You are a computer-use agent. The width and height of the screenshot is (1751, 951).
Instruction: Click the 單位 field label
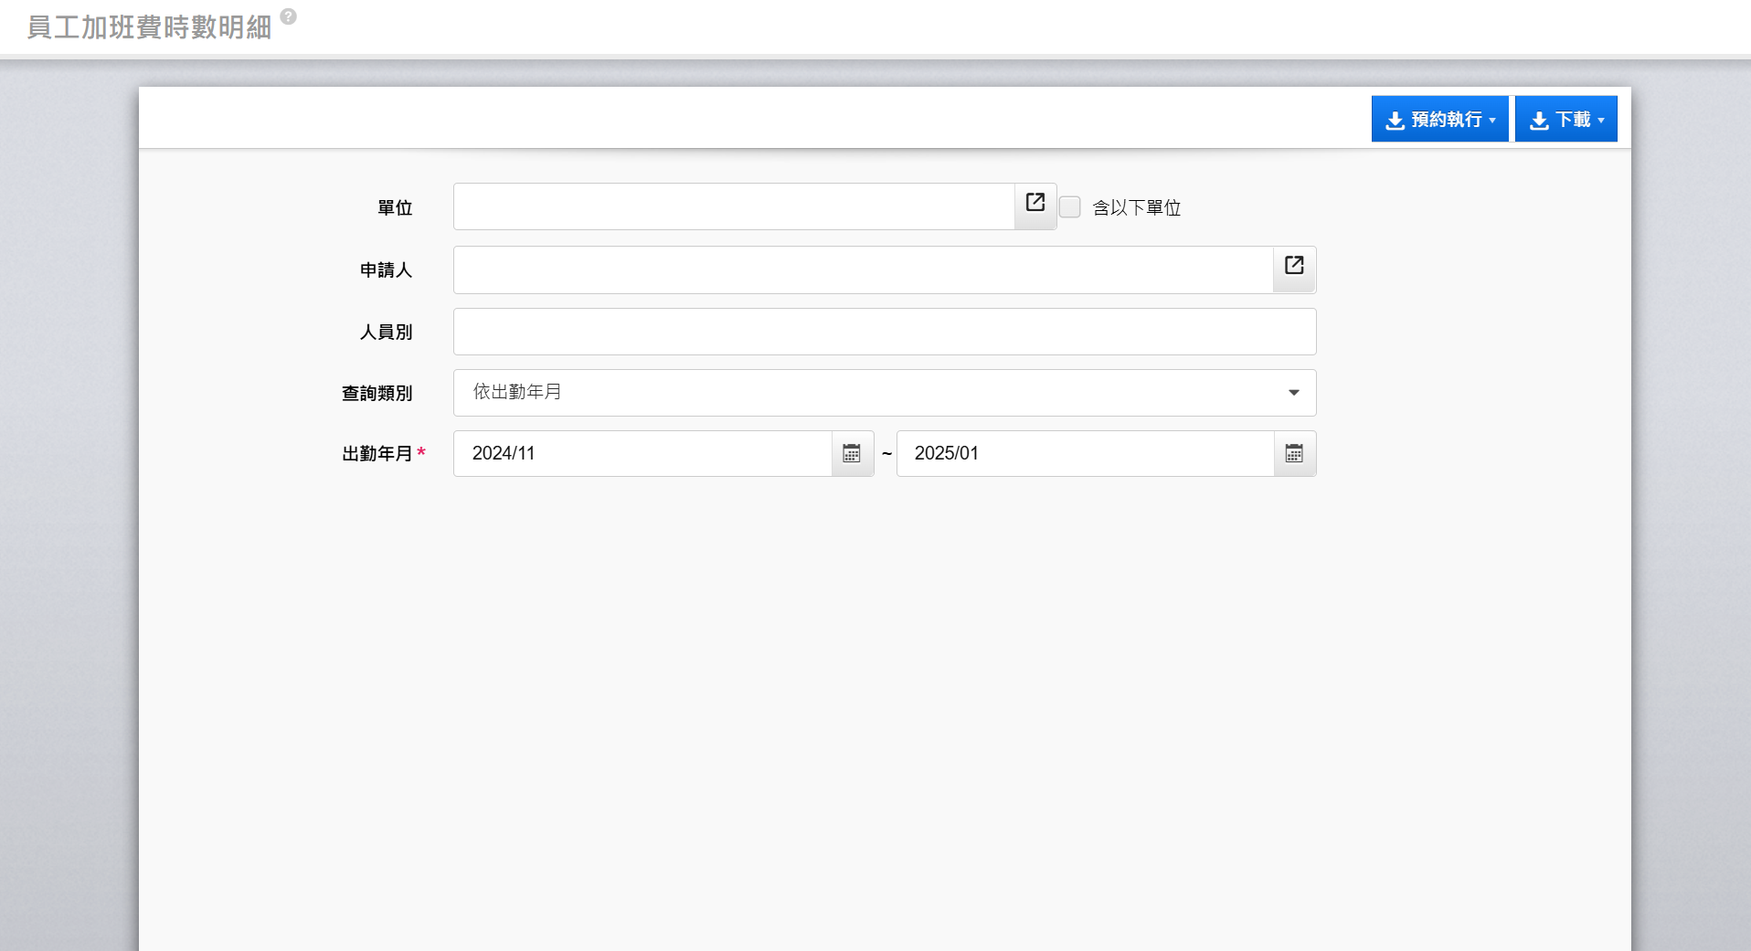point(395,208)
